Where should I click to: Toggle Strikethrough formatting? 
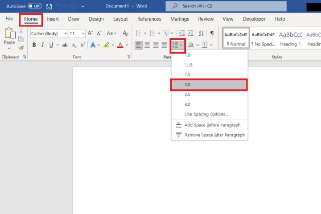pos(65,45)
